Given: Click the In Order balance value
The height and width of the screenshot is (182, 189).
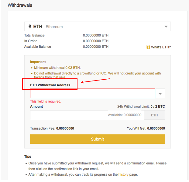Looking at the screenshot, I should click(95, 41).
